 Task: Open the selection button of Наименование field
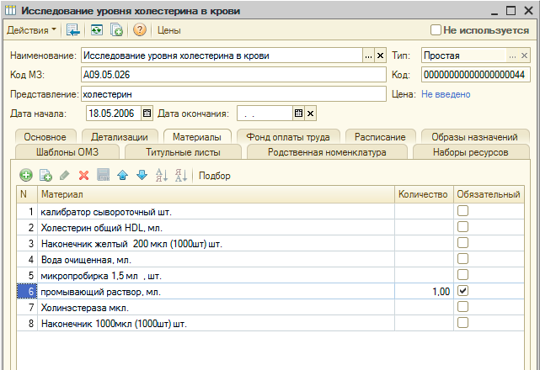pyautogui.click(x=368, y=55)
